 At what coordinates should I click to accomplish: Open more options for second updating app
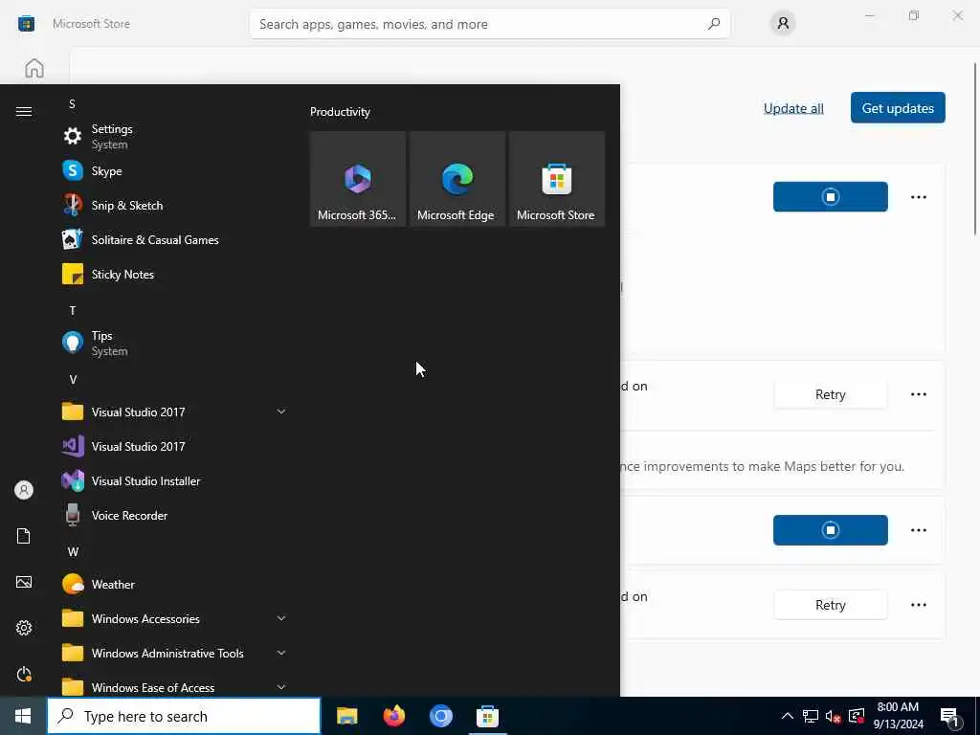coord(918,530)
